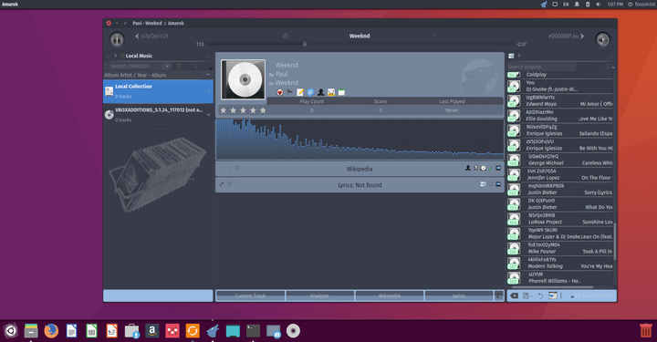The image size is (657, 342).
Task: Show album page disc icon in Wikipedia applet
Action: click(x=483, y=169)
